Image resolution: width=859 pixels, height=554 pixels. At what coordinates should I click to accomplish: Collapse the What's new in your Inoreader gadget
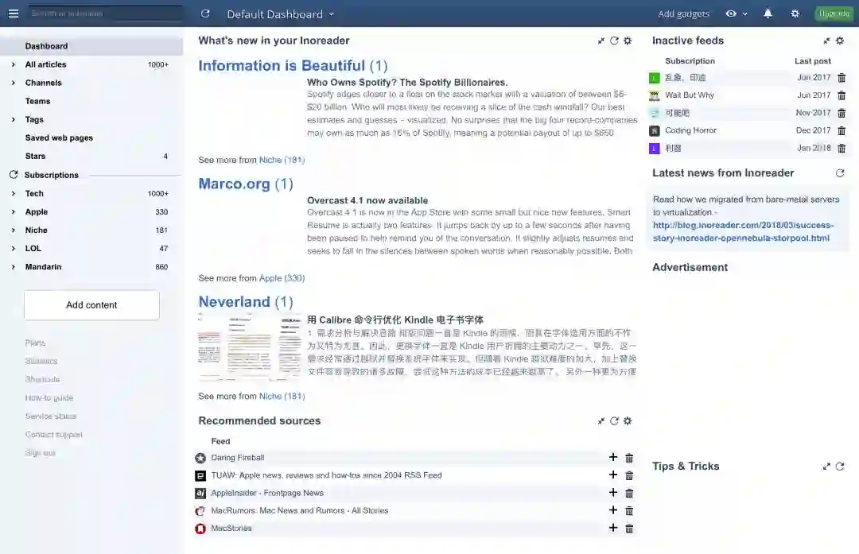[x=601, y=41]
